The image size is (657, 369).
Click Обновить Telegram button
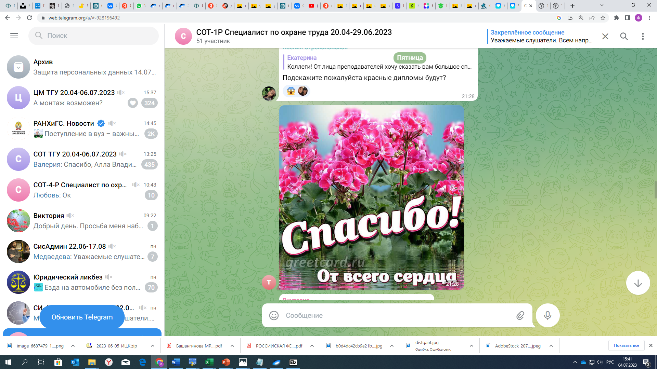click(82, 317)
